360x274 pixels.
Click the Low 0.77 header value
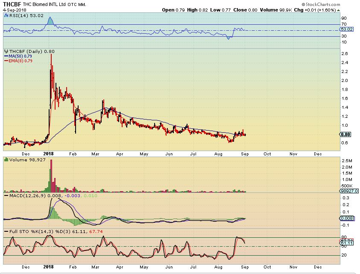(x=220, y=10)
